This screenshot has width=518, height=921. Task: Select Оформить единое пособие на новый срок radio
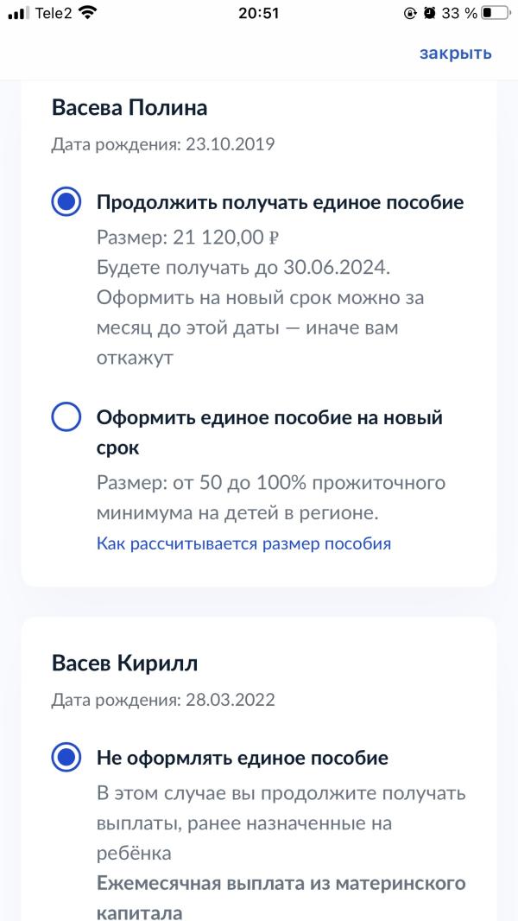click(66, 417)
